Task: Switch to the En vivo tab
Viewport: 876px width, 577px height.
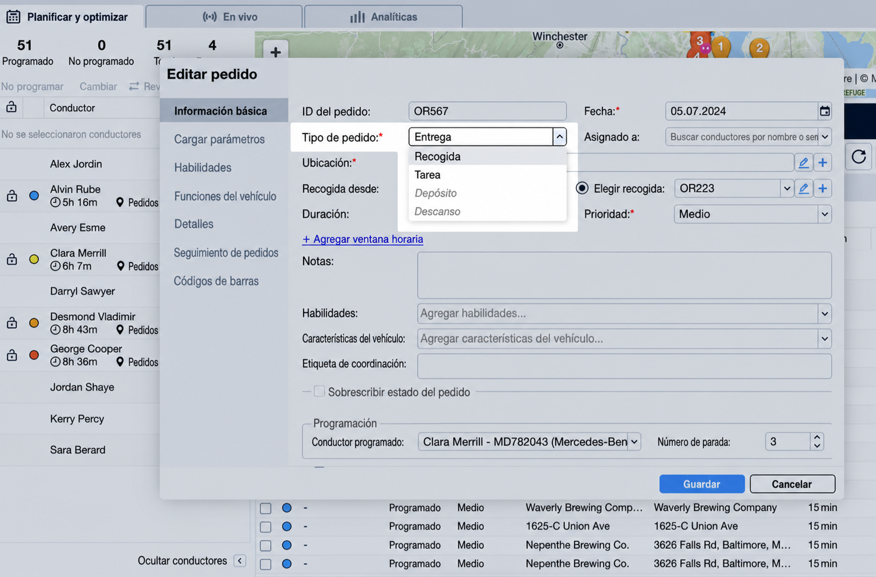Action: (224, 17)
